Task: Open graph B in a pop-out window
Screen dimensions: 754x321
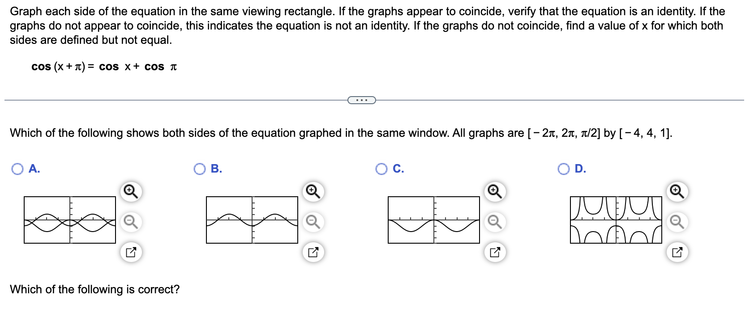Action: [313, 252]
